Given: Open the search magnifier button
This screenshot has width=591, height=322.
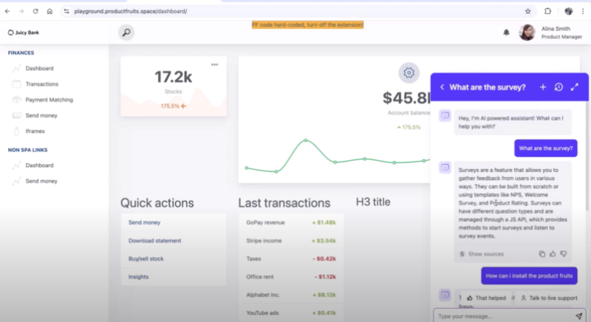Looking at the screenshot, I should tap(126, 32).
